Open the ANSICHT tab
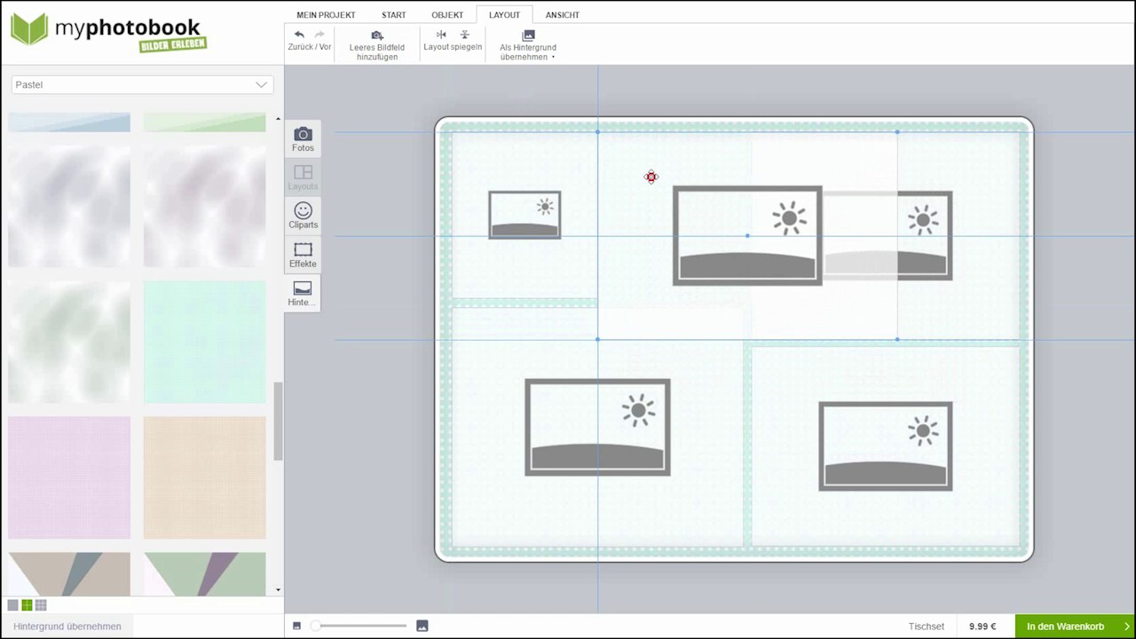This screenshot has height=639, width=1136. [x=563, y=15]
